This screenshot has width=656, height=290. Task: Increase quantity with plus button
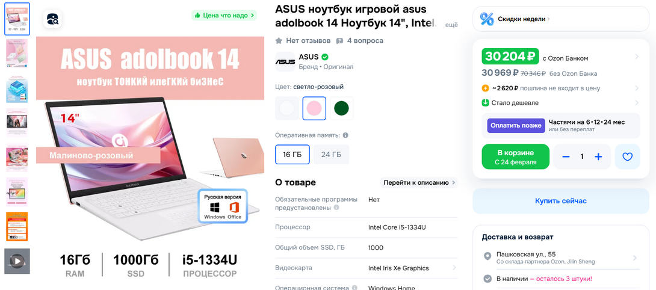click(598, 157)
